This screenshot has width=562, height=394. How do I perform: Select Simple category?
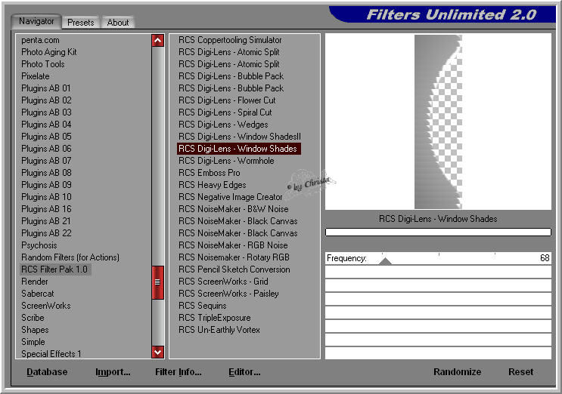33,342
